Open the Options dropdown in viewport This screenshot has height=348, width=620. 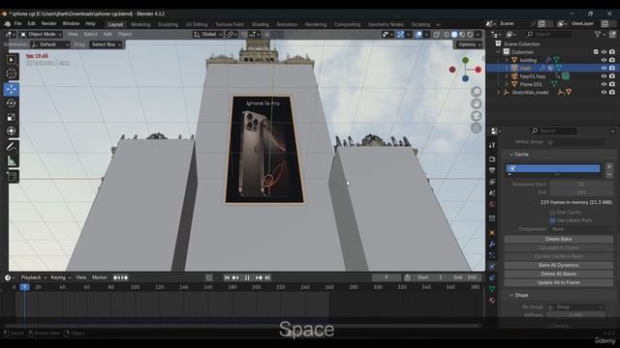click(469, 44)
